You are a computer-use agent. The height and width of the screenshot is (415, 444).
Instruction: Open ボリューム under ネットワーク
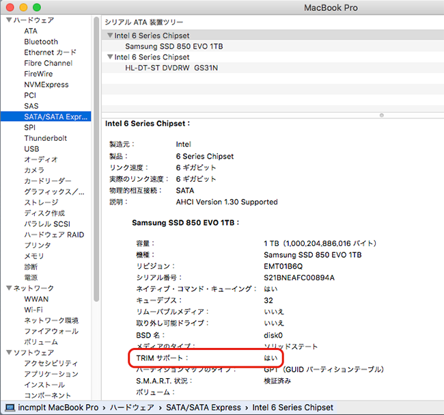pos(41,342)
